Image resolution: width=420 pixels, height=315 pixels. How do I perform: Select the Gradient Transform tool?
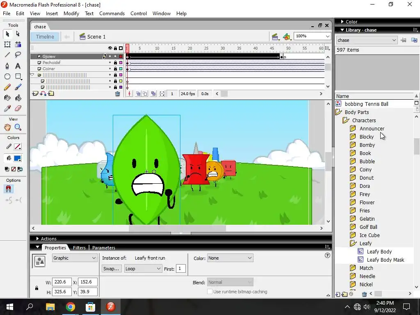point(18,44)
